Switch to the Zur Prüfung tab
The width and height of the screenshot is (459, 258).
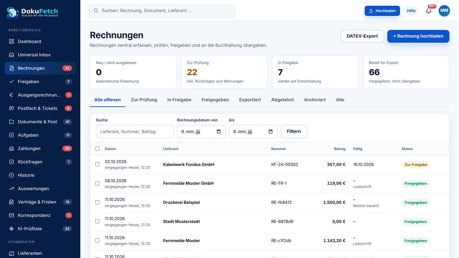(144, 100)
